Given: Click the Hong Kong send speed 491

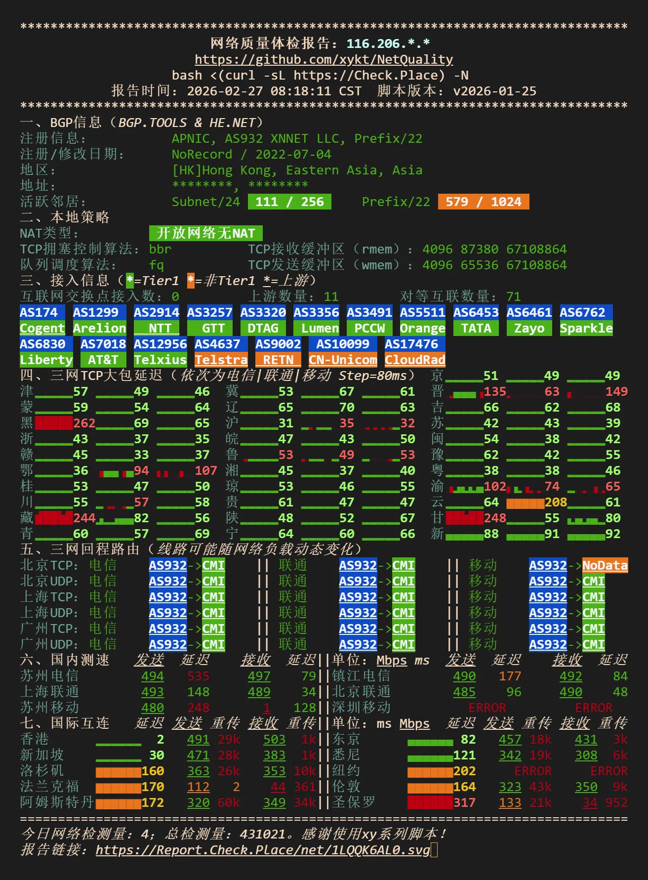Looking at the screenshot, I should (198, 740).
